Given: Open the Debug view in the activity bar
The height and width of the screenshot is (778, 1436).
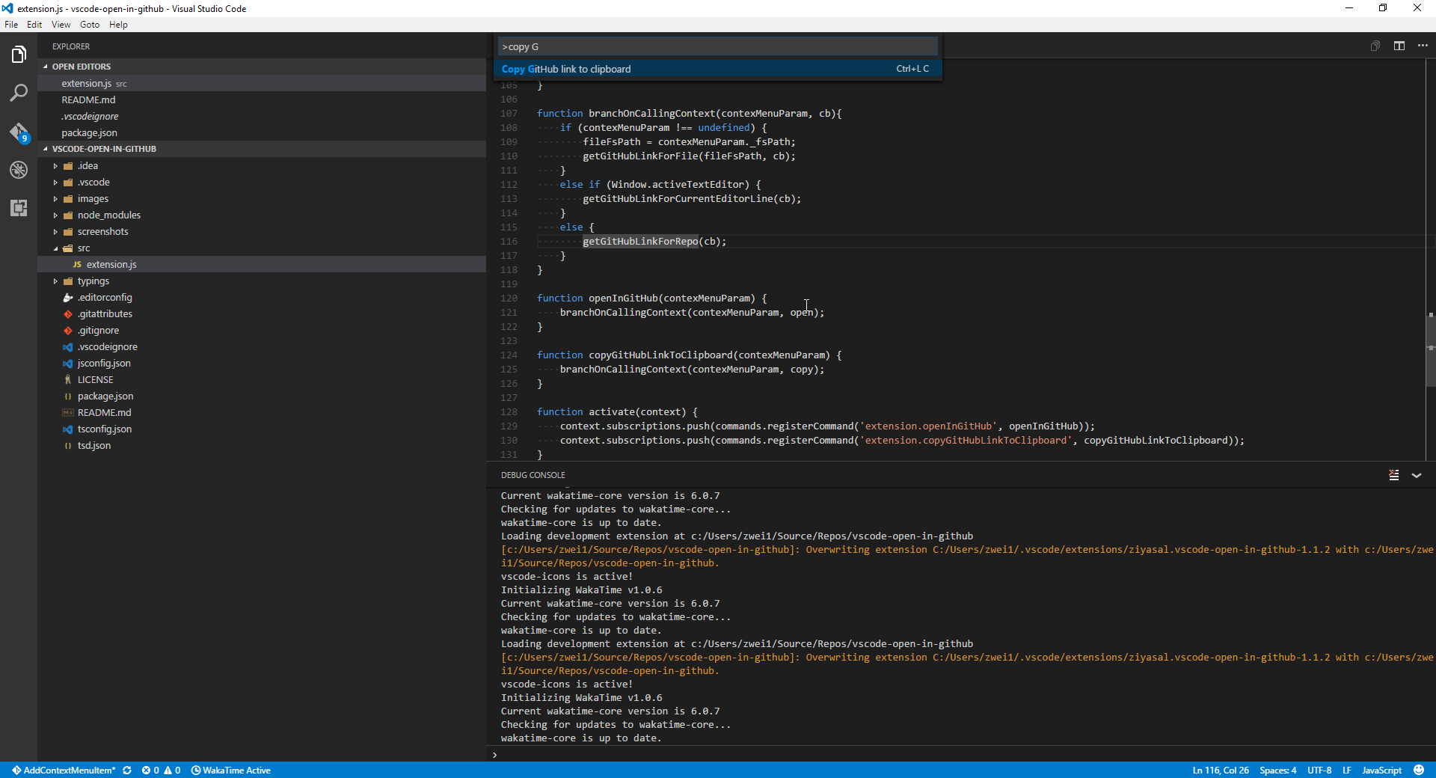Looking at the screenshot, I should [x=19, y=170].
